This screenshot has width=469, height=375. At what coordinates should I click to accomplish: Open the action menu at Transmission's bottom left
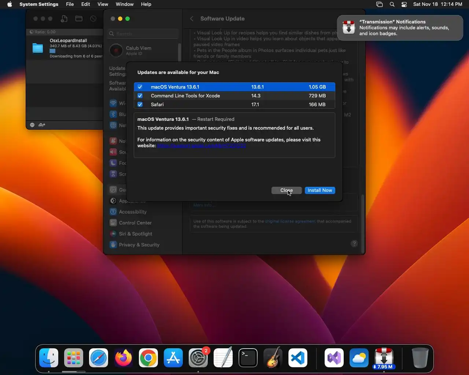pos(32,125)
